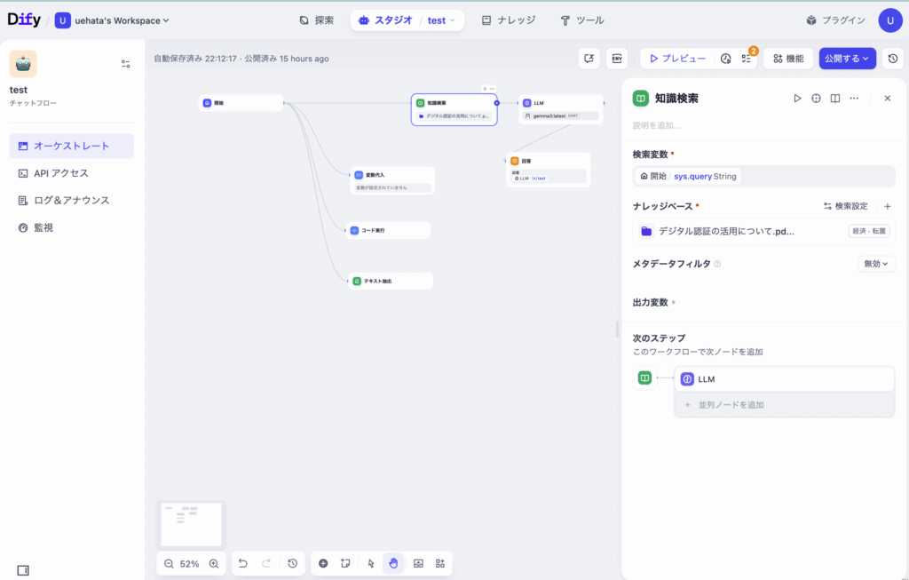Click the locate-node target icon in the 知識検索 panel
Image resolution: width=909 pixels, height=580 pixels.
coord(817,99)
